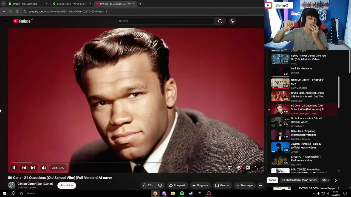The image size is (351, 197).
Task: Open a new browser tab
Action: (140, 4)
